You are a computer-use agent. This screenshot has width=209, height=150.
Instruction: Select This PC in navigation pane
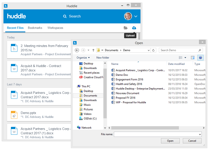point(84,86)
